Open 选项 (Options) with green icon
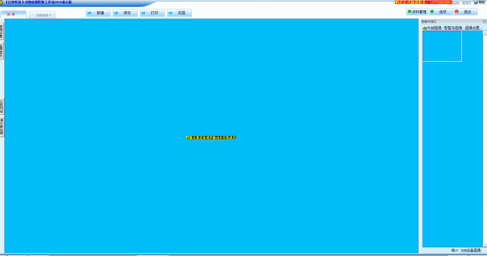Viewport: 487px width, 256px height. tap(441, 12)
